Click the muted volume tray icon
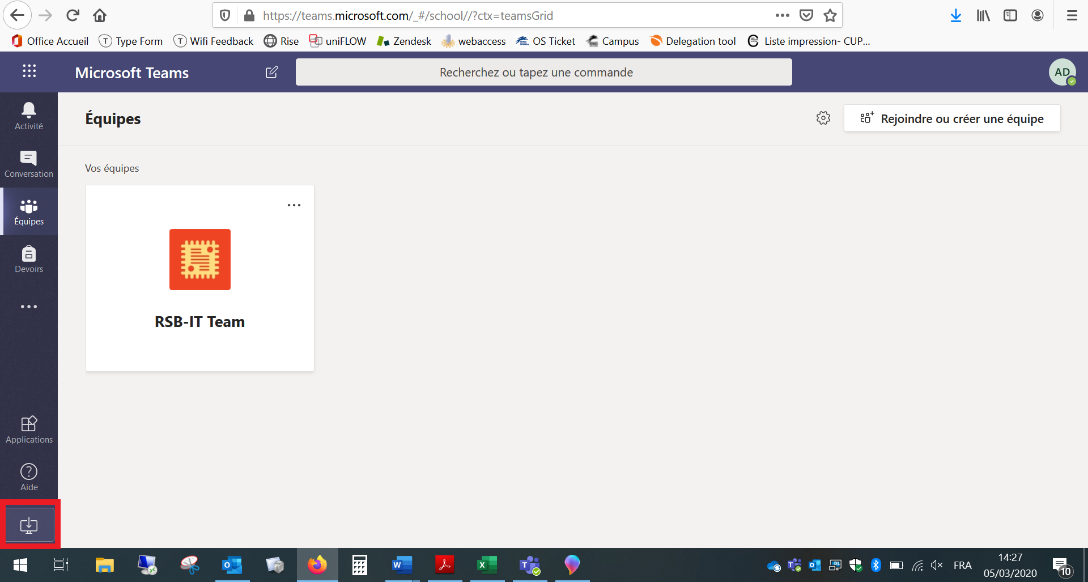Screen dimensions: 1088x582 (937, 565)
